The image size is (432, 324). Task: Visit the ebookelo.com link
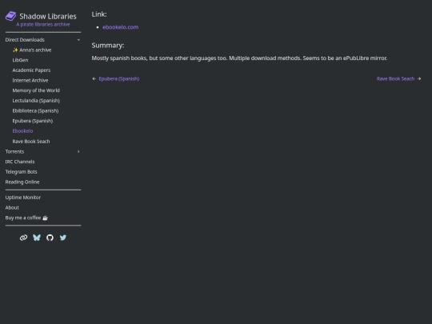tap(120, 27)
